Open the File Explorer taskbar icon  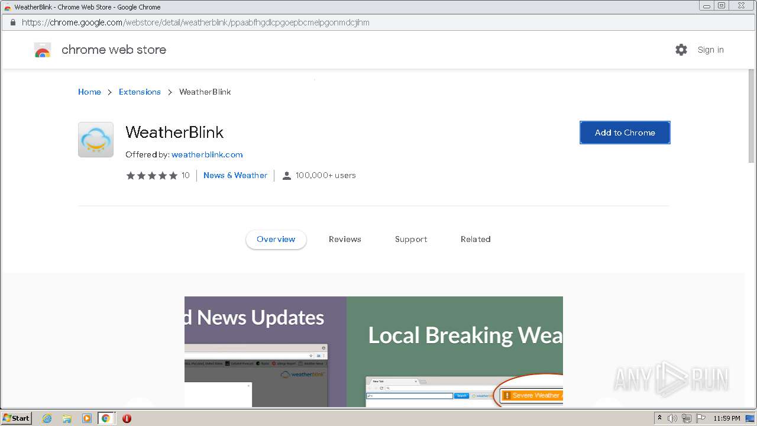(x=67, y=418)
